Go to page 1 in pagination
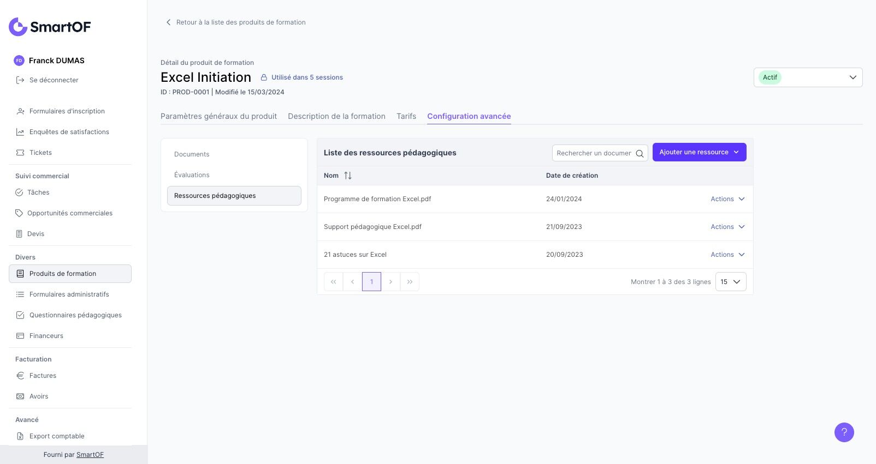The image size is (876, 464). pos(371,282)
